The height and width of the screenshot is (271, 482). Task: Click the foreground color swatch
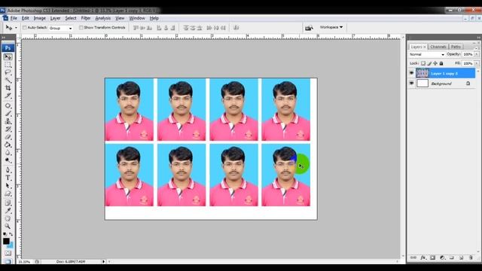[6, 241]
